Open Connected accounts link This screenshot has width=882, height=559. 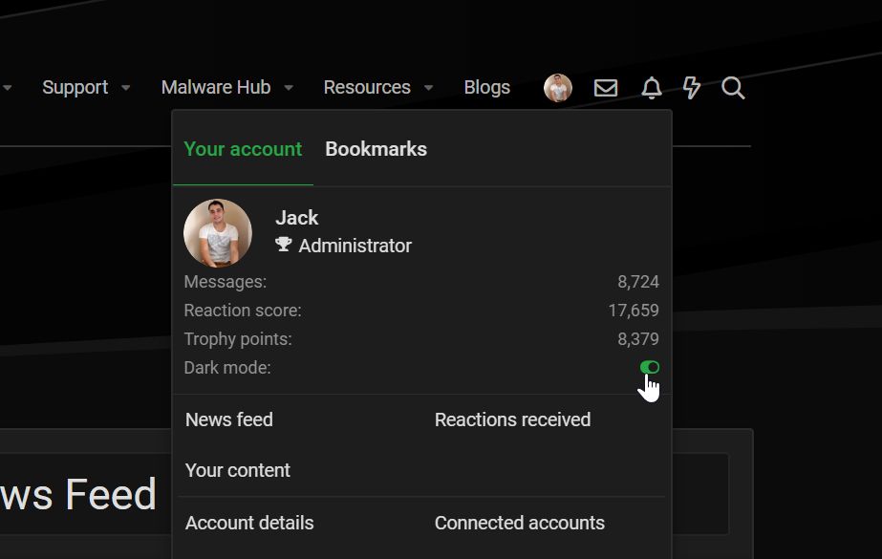(x=519, y=523)
